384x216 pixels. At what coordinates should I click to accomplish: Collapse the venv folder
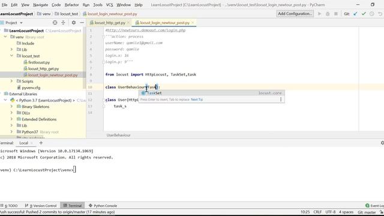[x=5, y=37]
